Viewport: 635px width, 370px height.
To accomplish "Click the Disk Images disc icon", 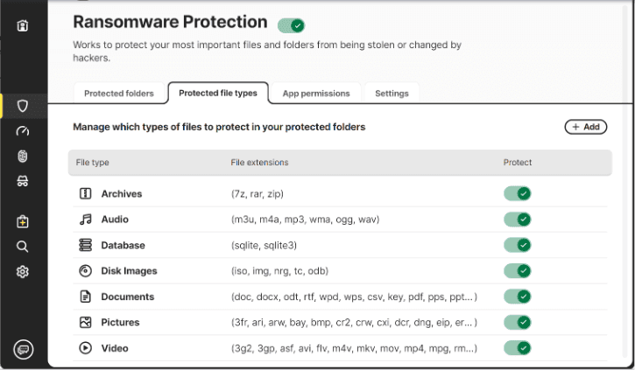I will [86, 271].
